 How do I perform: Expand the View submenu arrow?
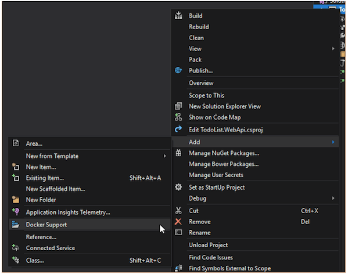(x=333, y=49)
